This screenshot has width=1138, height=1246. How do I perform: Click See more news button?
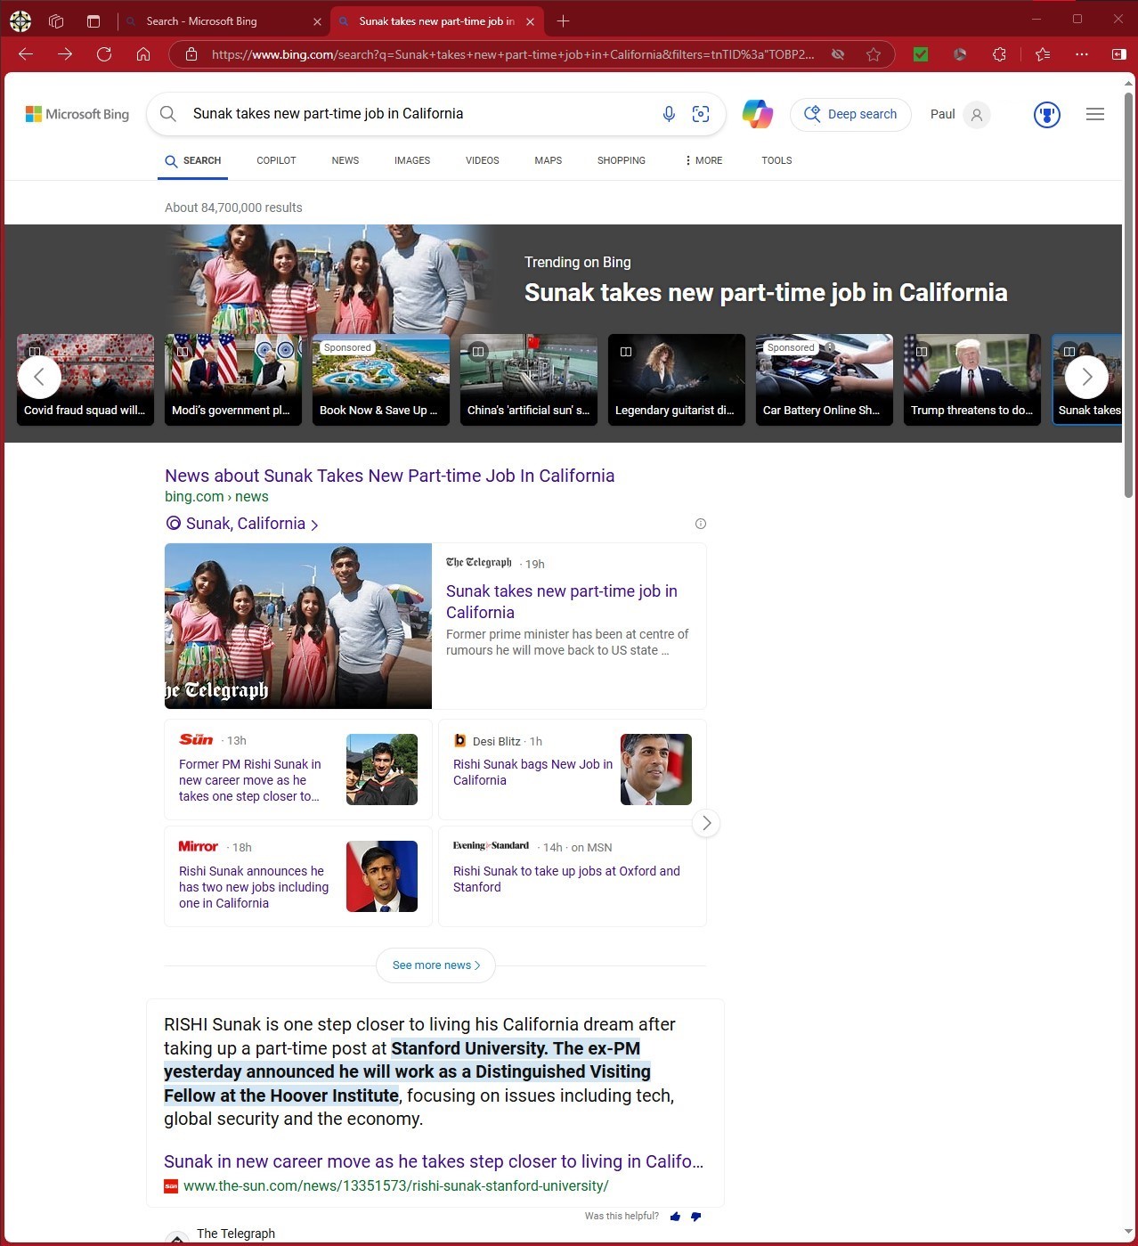(435, 965)
